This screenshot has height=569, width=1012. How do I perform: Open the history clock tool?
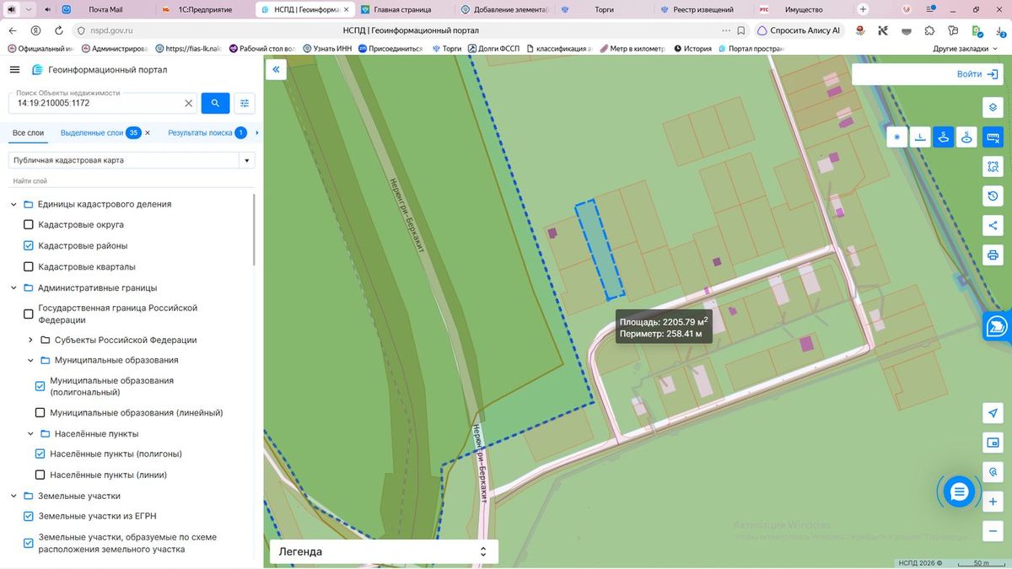pyautogui.click(x=993, y=196)
